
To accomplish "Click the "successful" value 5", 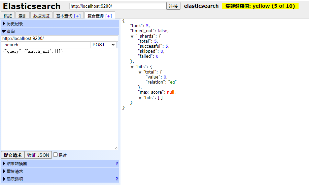I will pyautogui.click(x=167, y=46).
